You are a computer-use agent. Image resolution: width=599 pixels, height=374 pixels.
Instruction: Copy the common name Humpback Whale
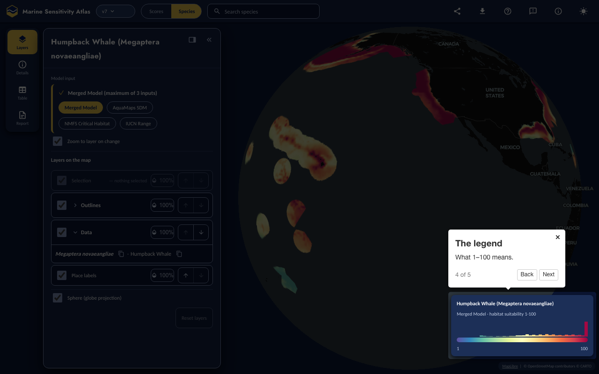(179, 254)
